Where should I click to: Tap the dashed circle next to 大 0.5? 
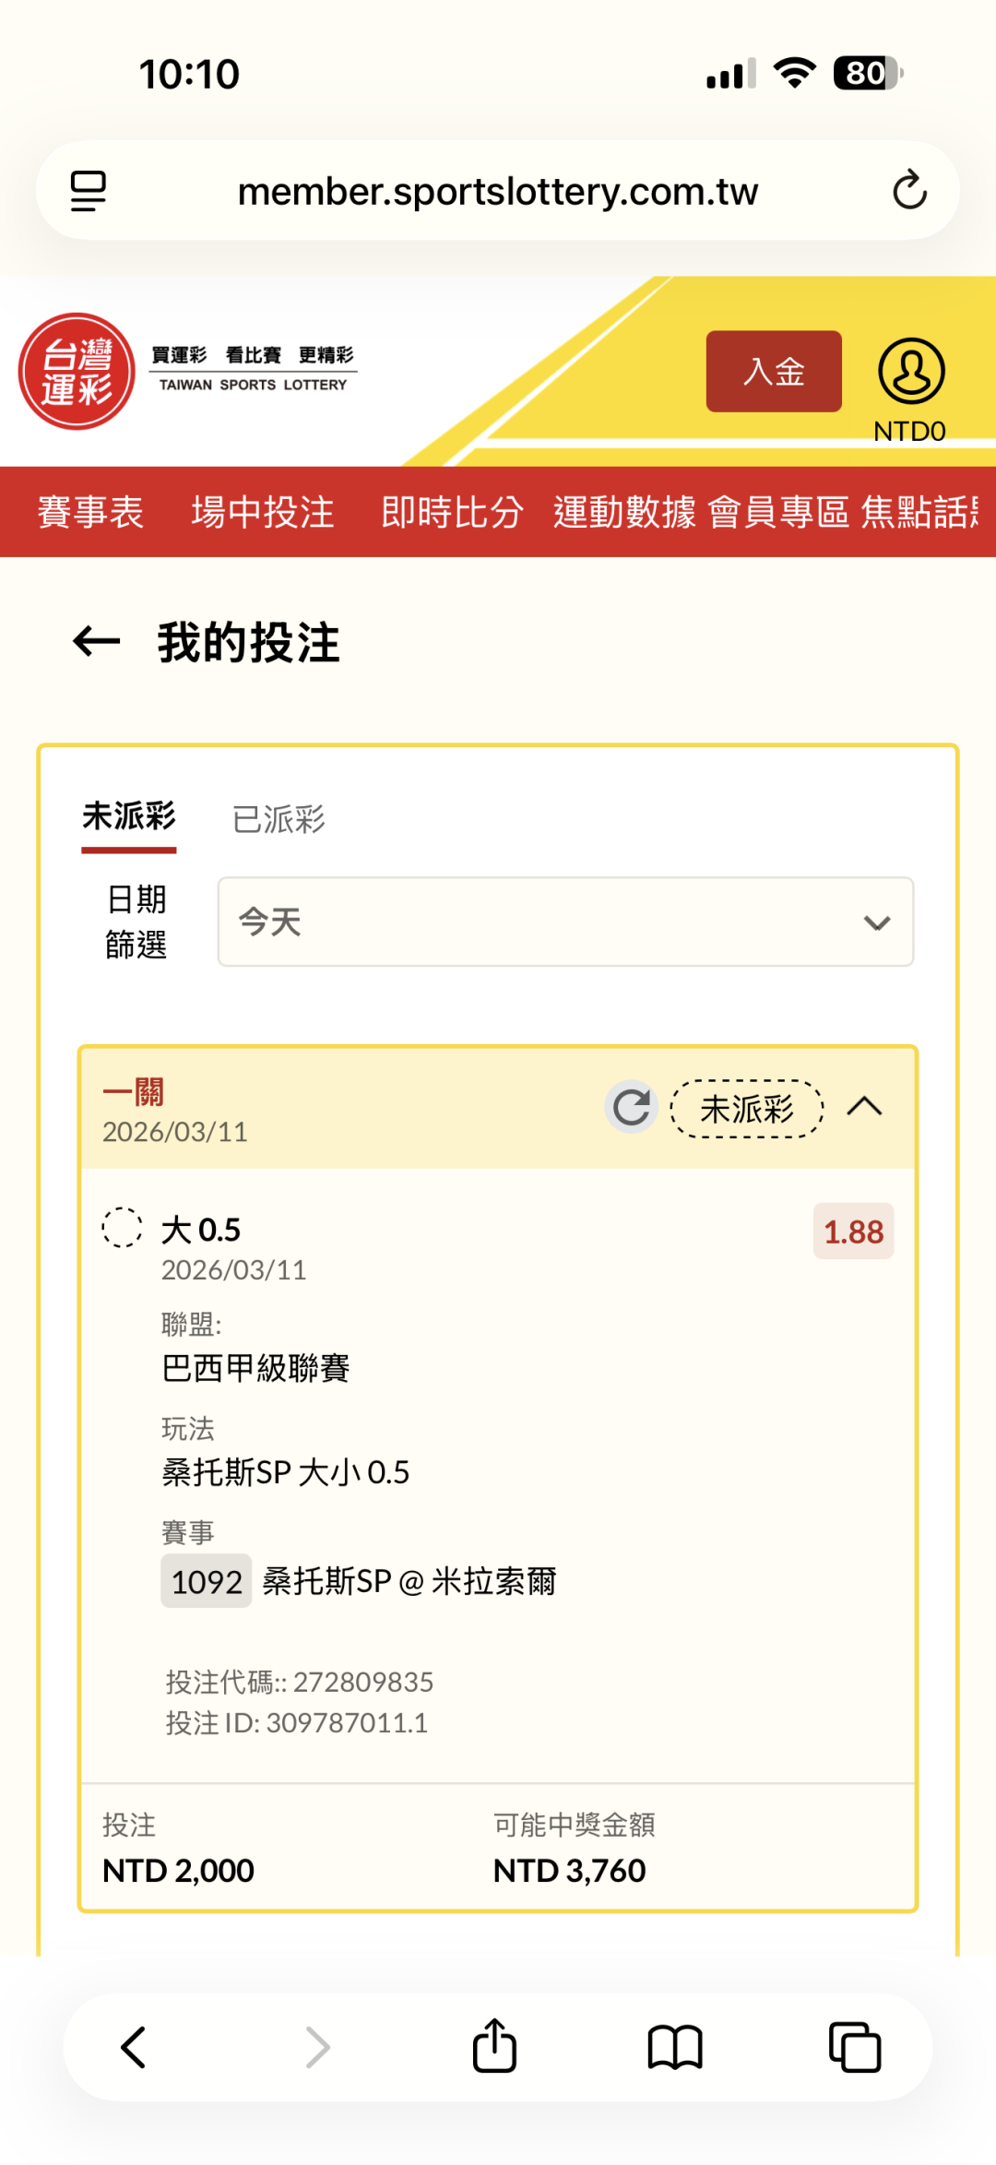(x=122, y=1228)
